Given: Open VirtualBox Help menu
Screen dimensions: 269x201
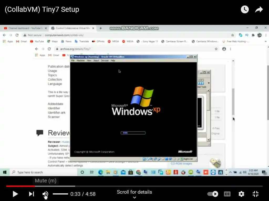Looking at the screenshot, I should click(113, 60).
